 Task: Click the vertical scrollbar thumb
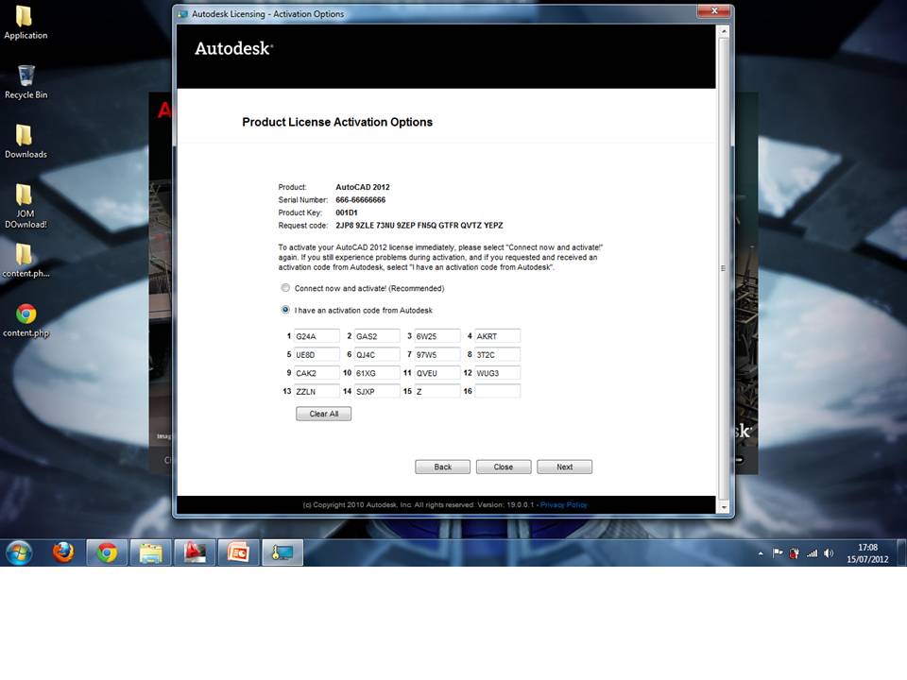723,268
